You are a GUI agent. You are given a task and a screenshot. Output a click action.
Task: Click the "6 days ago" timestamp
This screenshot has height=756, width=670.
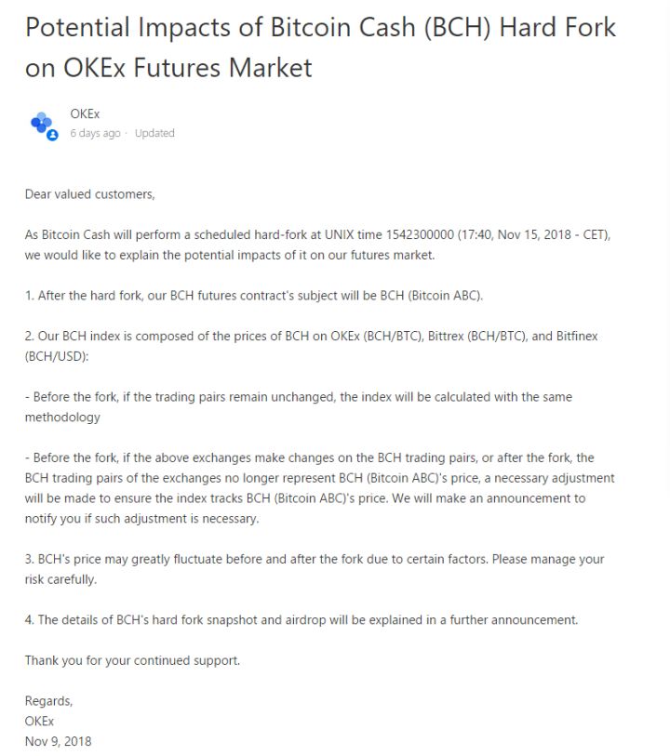[x=95, y=133]
